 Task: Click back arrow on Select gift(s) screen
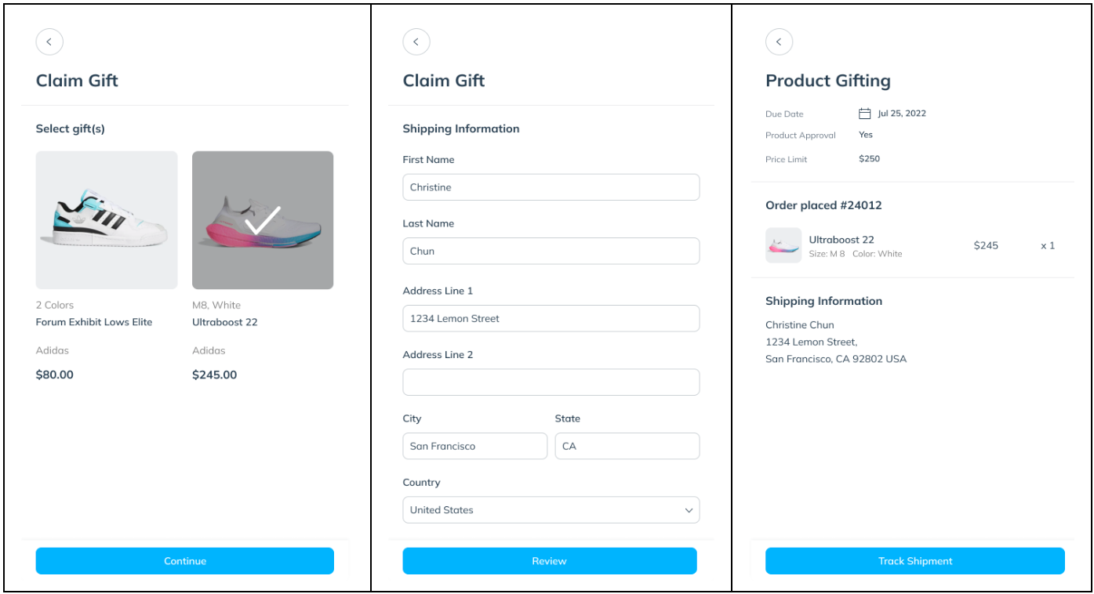pos(49,42)
